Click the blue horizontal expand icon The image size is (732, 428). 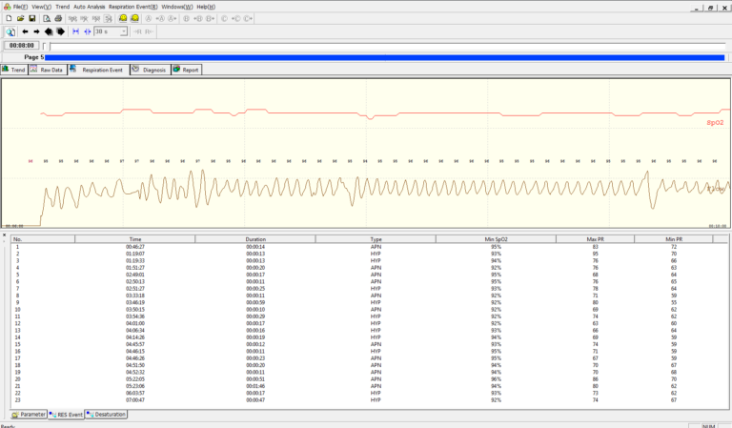[76, 31]
